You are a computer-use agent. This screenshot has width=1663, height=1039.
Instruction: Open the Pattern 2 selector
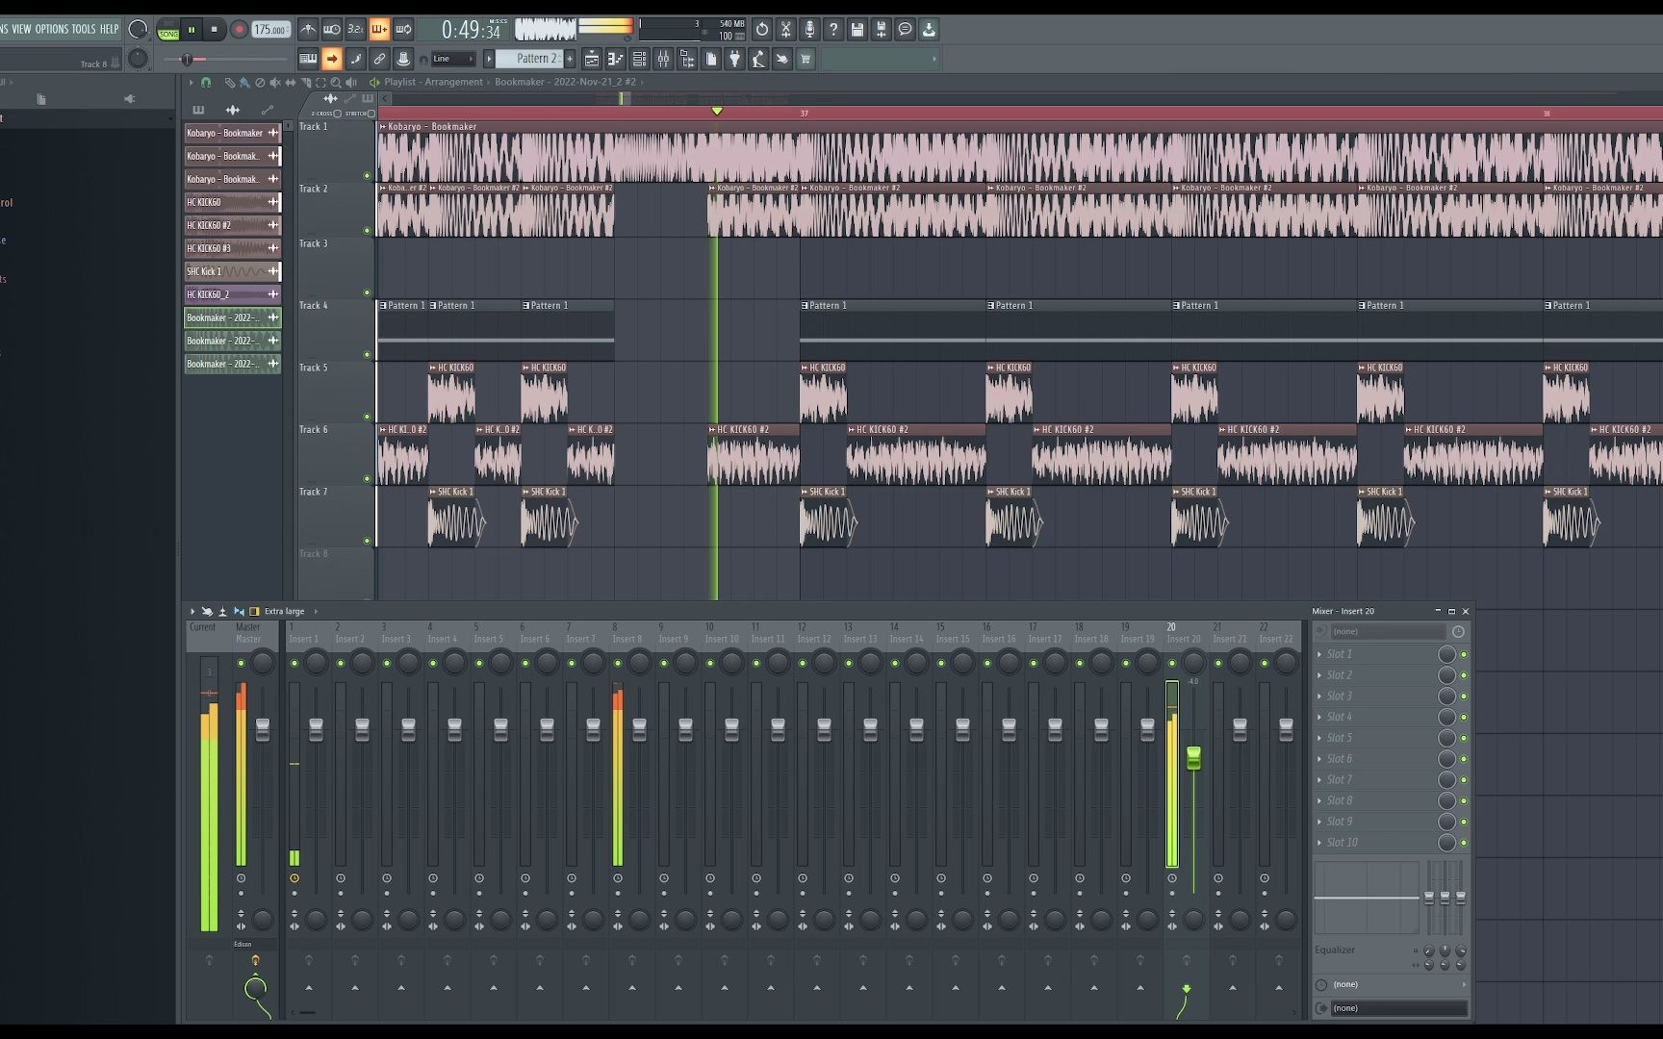531,59
